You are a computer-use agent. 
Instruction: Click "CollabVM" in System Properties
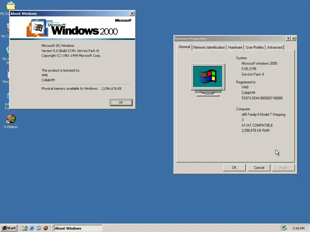pyautogui.click(x=248, y=93)
